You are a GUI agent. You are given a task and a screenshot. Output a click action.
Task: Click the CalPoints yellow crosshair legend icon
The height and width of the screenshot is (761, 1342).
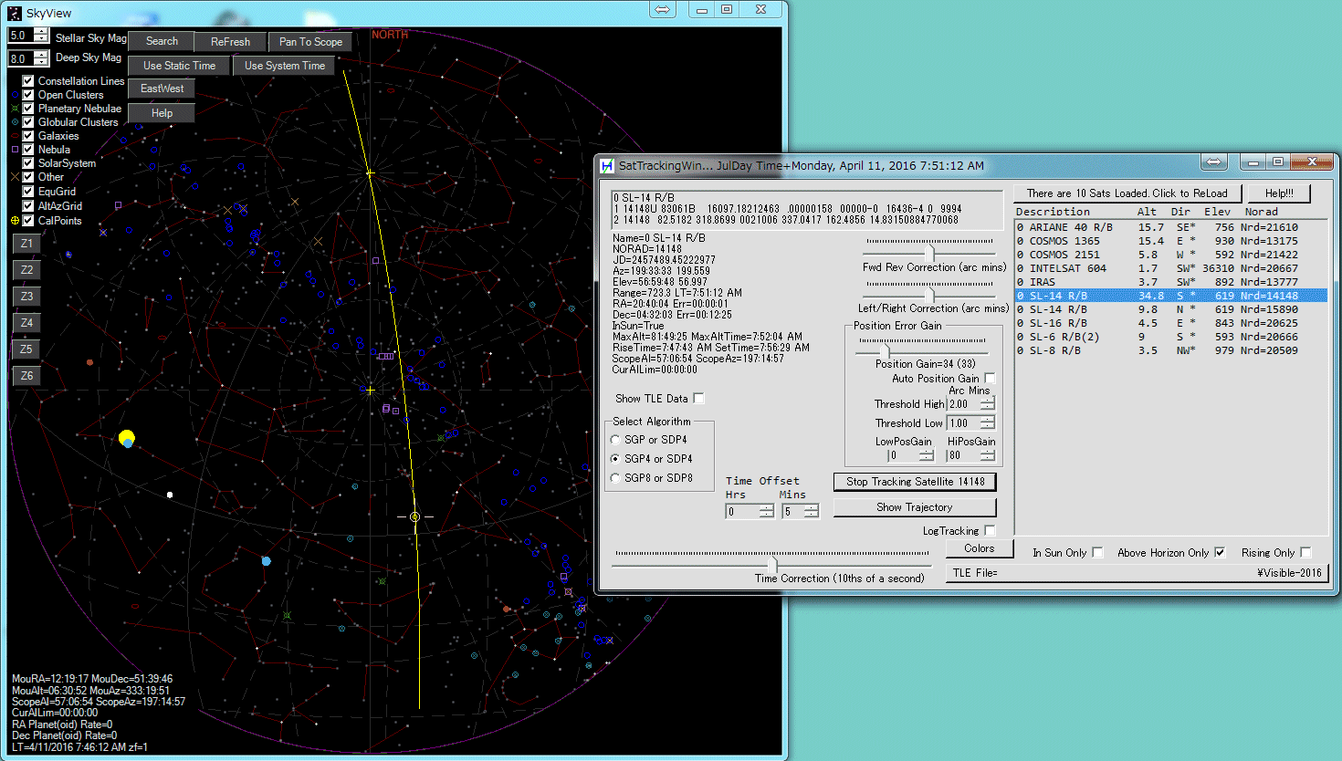(15, 221)
